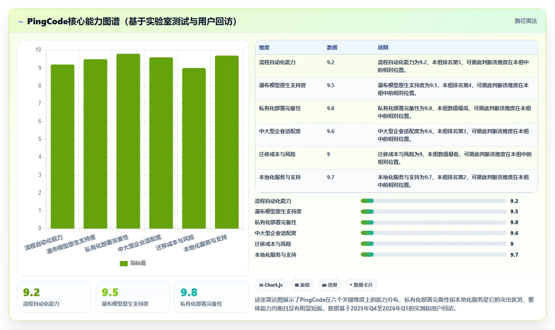555x330 pixels.
Task: Click the 迁移成本与风险 chart bar
Action: (194, 148)
